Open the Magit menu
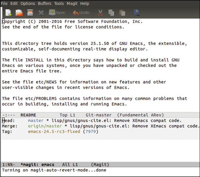Image resolution: width=200 pixels, height=177 pixels. pos(72,3)
